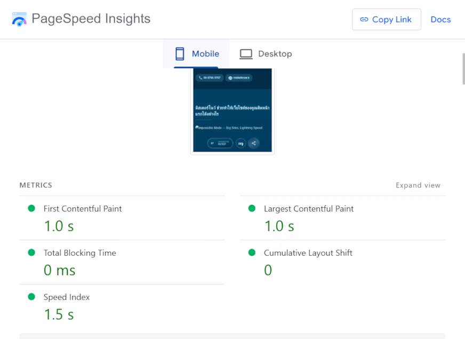
Task: Click the 0 Cumulative Layout Shift value
Action: 268,270
